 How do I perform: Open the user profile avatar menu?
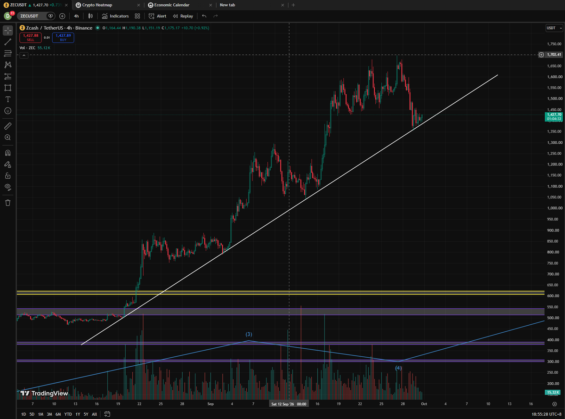tap(8, 16)
